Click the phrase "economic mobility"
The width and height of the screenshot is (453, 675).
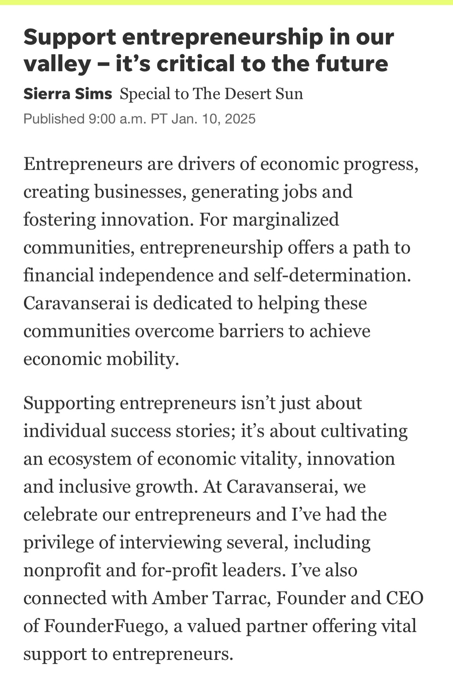pyautogui.click(x=101, y=359)
